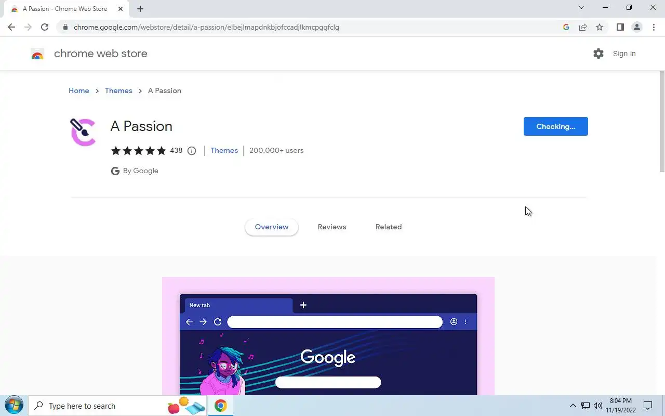Open the tab search chevron in title bar
Screen dimensions: 665x416
point(581,8)
